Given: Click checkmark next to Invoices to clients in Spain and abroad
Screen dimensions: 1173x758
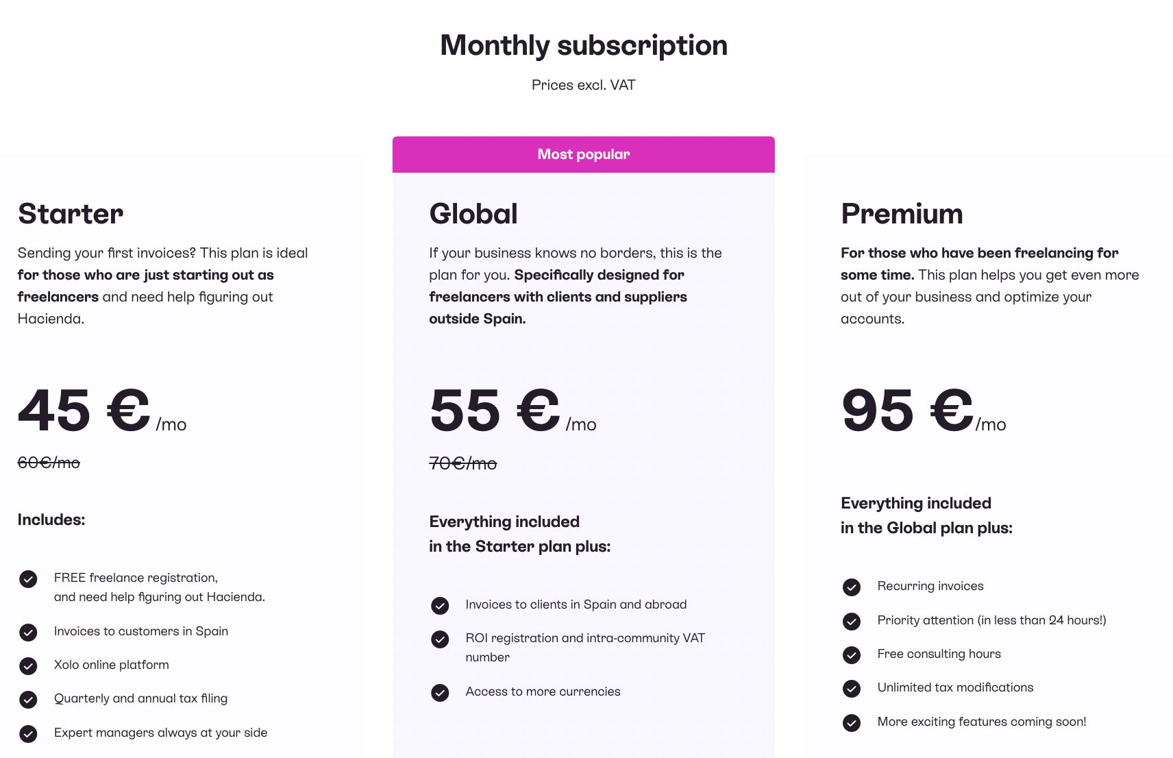Looking at the screenshot, I should point(440,605).
